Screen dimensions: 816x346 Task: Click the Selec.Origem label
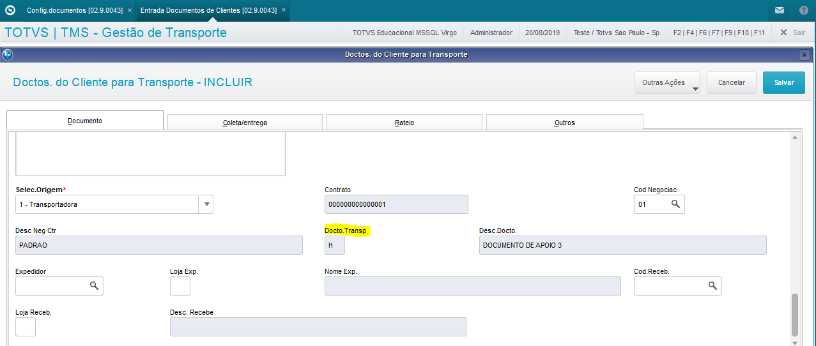(x=41, y=190)
